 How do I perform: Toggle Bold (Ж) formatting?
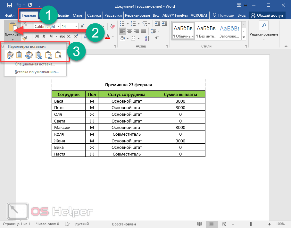click(37, 36)
